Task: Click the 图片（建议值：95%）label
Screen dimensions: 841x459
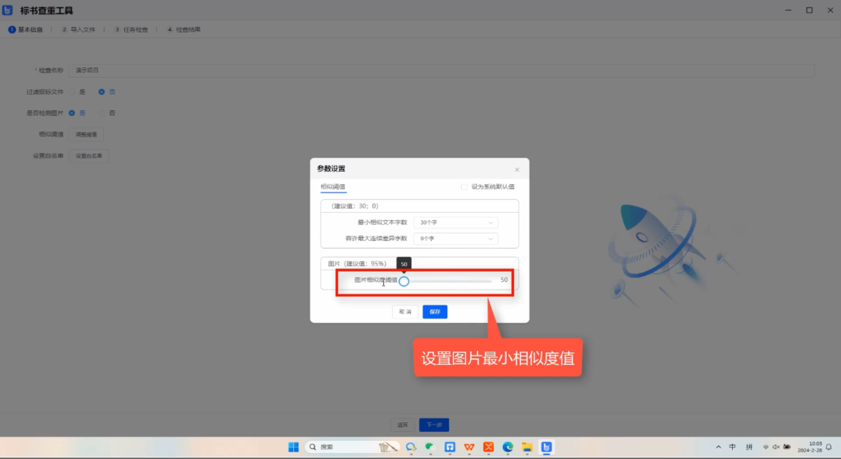Action: click(x=357, y=264)
